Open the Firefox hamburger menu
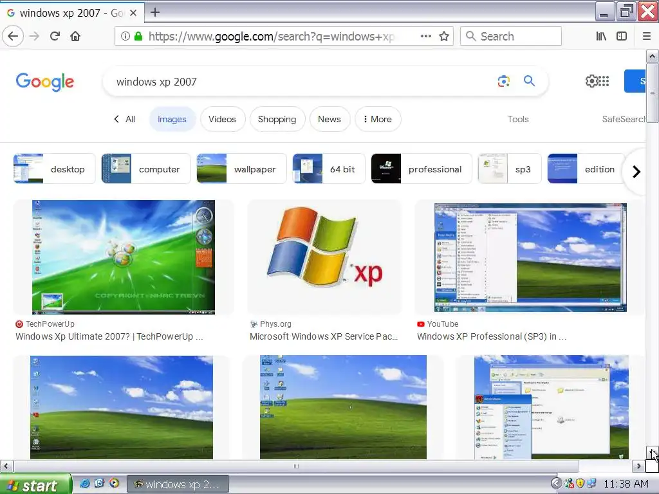 click(647, 36)
